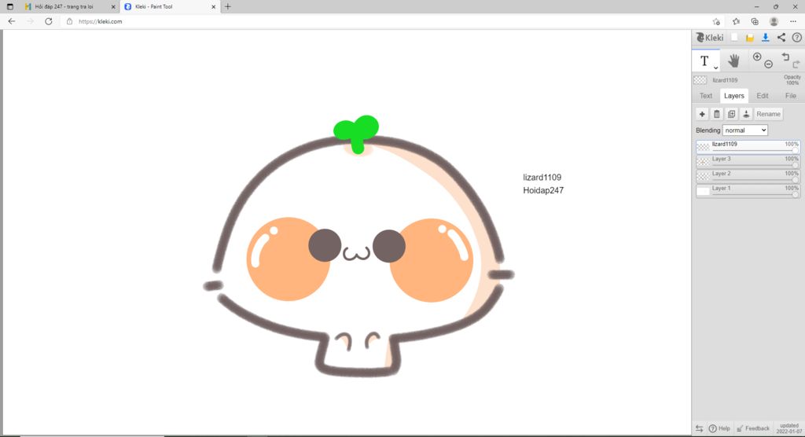The image size is (805, 437).
Task: Merge layer down with stamp icon
Action: (x=746, y=114)
